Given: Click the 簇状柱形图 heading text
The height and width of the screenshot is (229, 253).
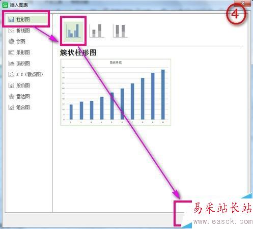Looking at the screenshot, I should (78, 52).
